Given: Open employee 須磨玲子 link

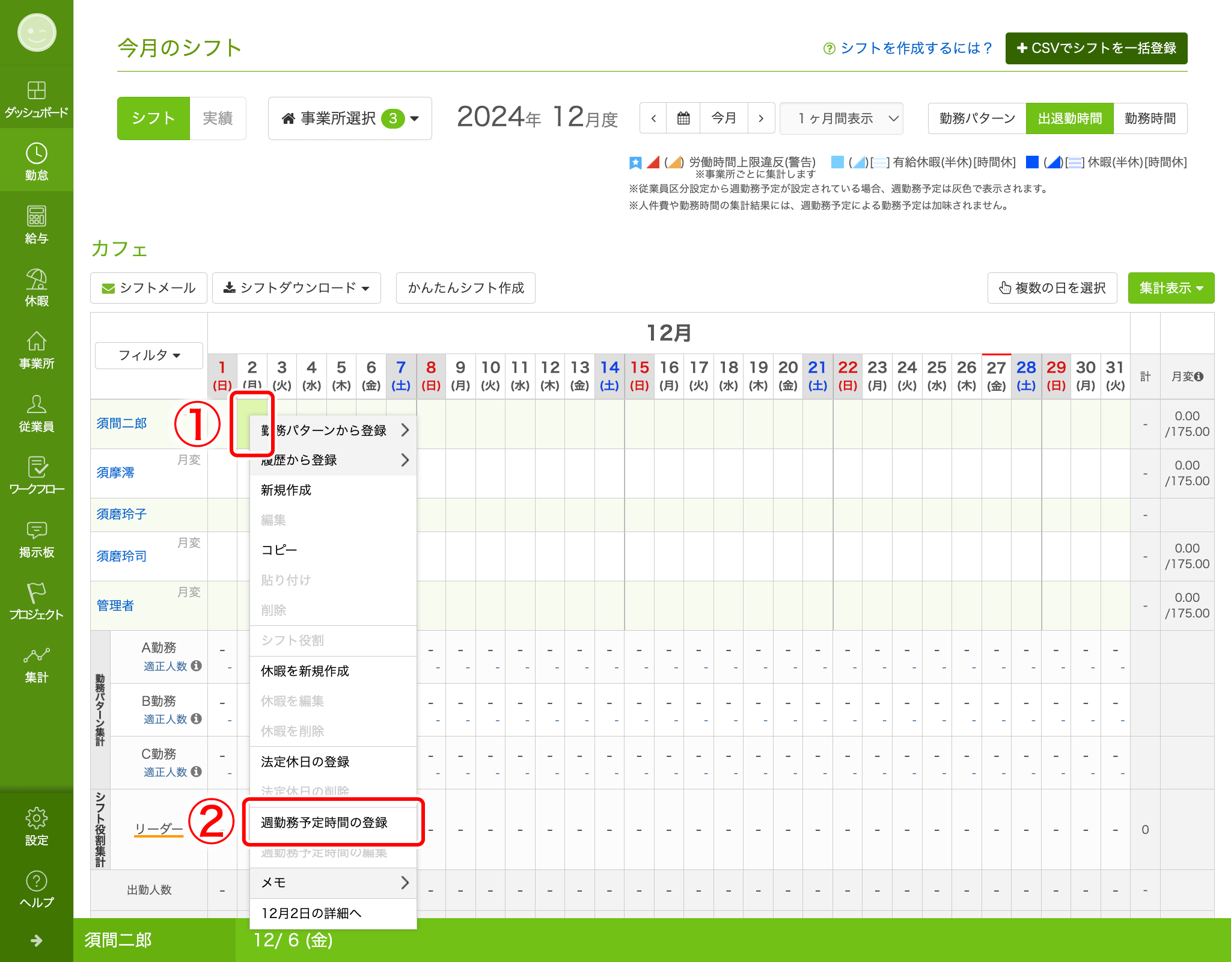Looking at the screenshot, I should tap(122, 514).
